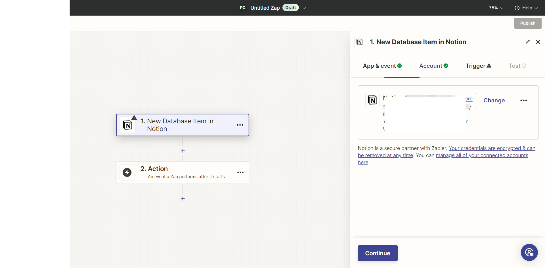Screen dimensions: 545x268
Task: Click the warning triangle on the trigger step
Action: (134, 118)
